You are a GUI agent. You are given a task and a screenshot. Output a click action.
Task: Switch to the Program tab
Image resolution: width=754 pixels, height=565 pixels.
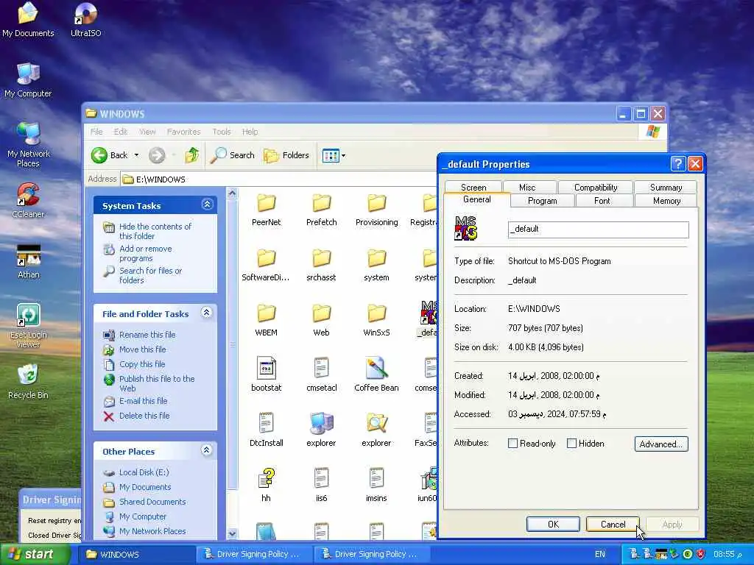(543, 201)
